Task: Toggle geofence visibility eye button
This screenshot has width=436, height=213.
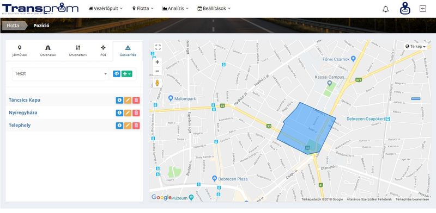Action: pos(117,74)
